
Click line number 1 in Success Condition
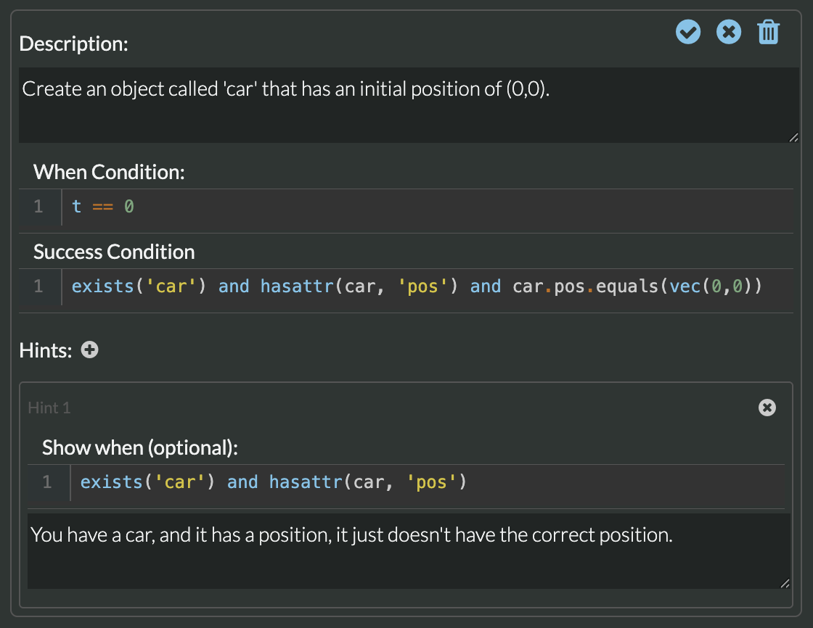click(x=38, y=286)
